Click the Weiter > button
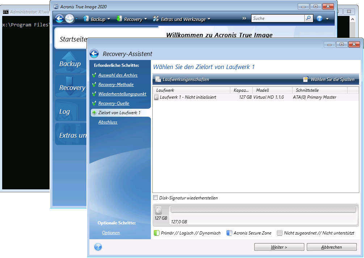 point(279,247)
